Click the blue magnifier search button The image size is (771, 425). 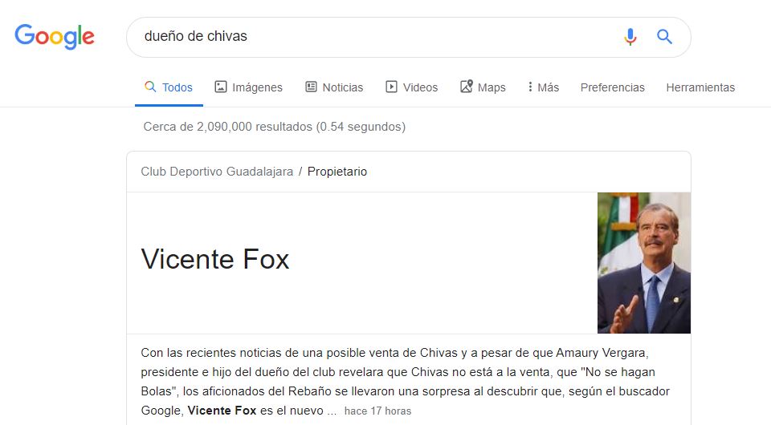(664, 37)
